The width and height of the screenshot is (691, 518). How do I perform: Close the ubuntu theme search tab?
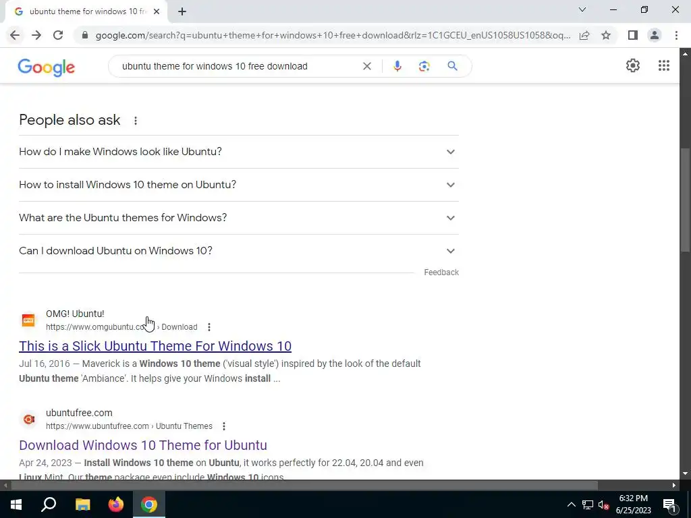tap(157, 11)
